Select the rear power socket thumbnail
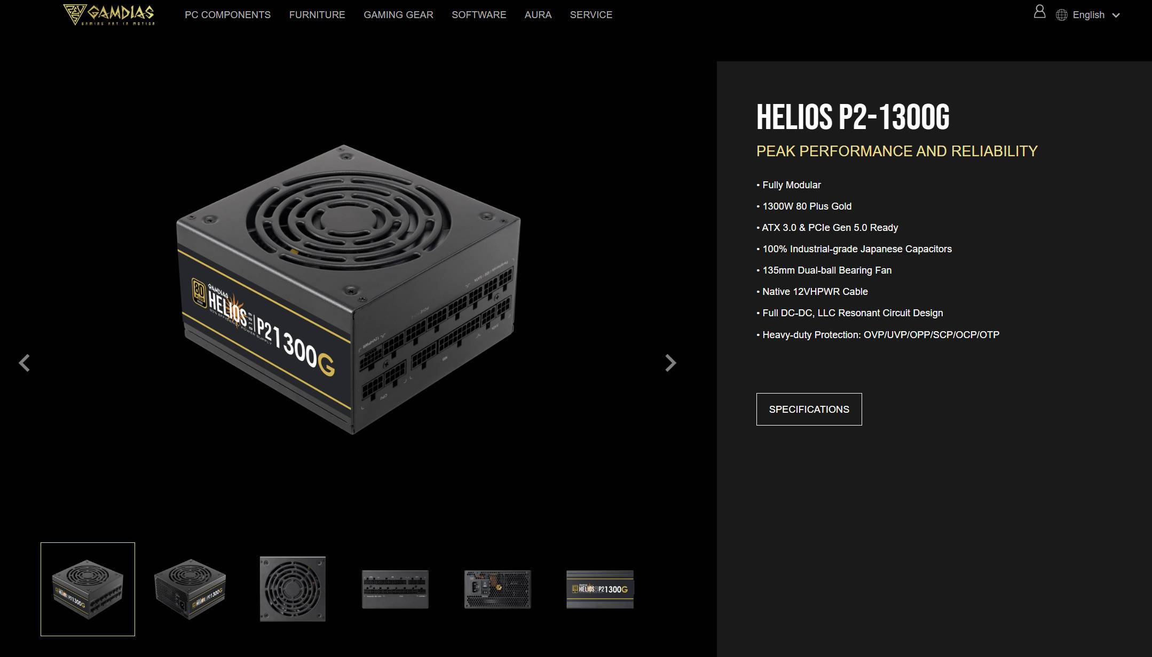Screen dimensions: 1152x657 (x=498, y=589)
